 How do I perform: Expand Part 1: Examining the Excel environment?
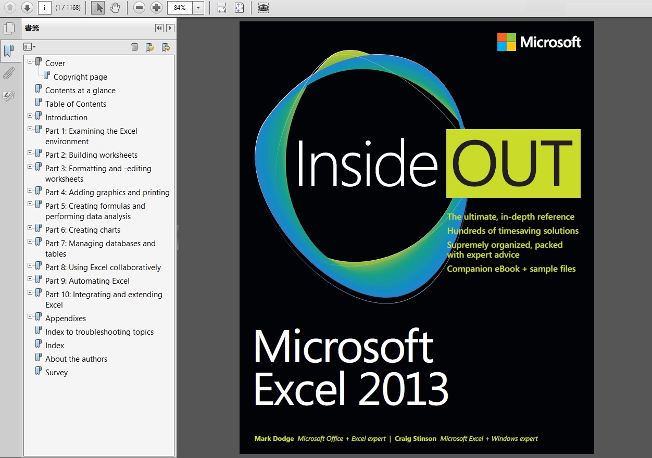click(30, 129)
